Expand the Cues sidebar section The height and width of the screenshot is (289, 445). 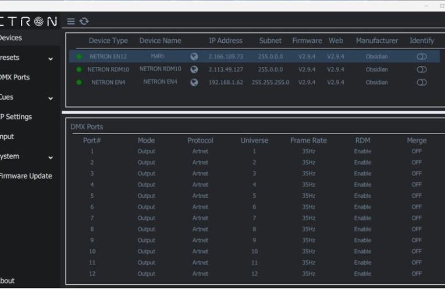(50, 98)
